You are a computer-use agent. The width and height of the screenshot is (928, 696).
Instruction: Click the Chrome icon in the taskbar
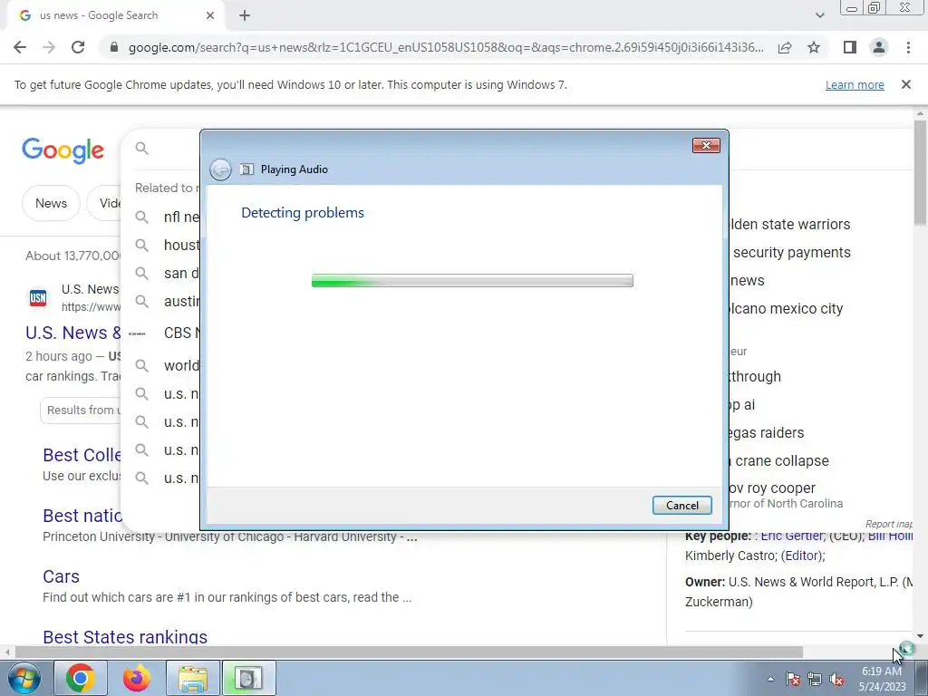pos(81,678)
